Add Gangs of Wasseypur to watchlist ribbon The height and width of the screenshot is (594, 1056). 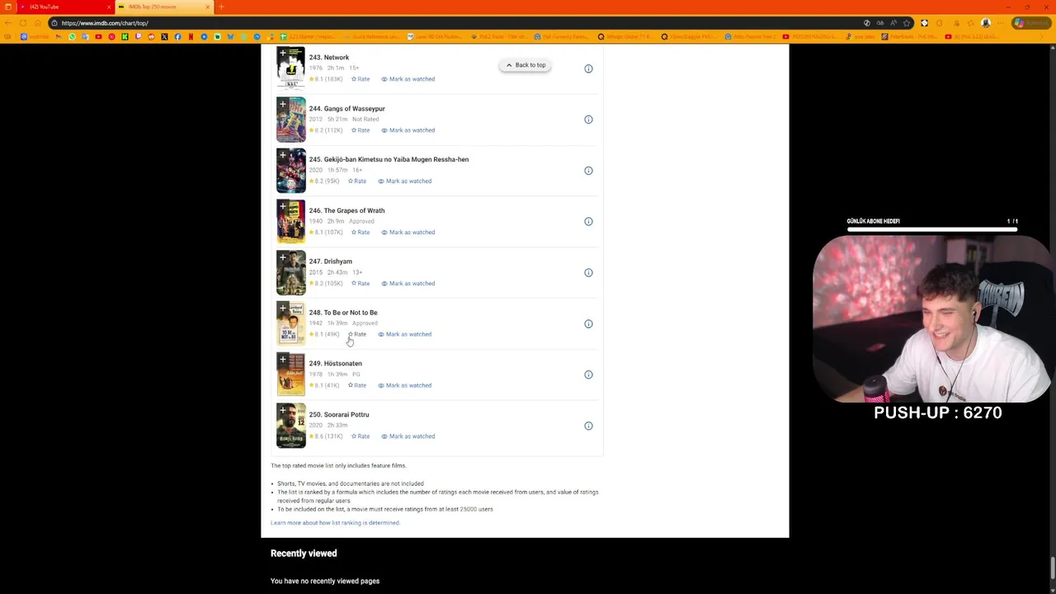coord(282,105)
